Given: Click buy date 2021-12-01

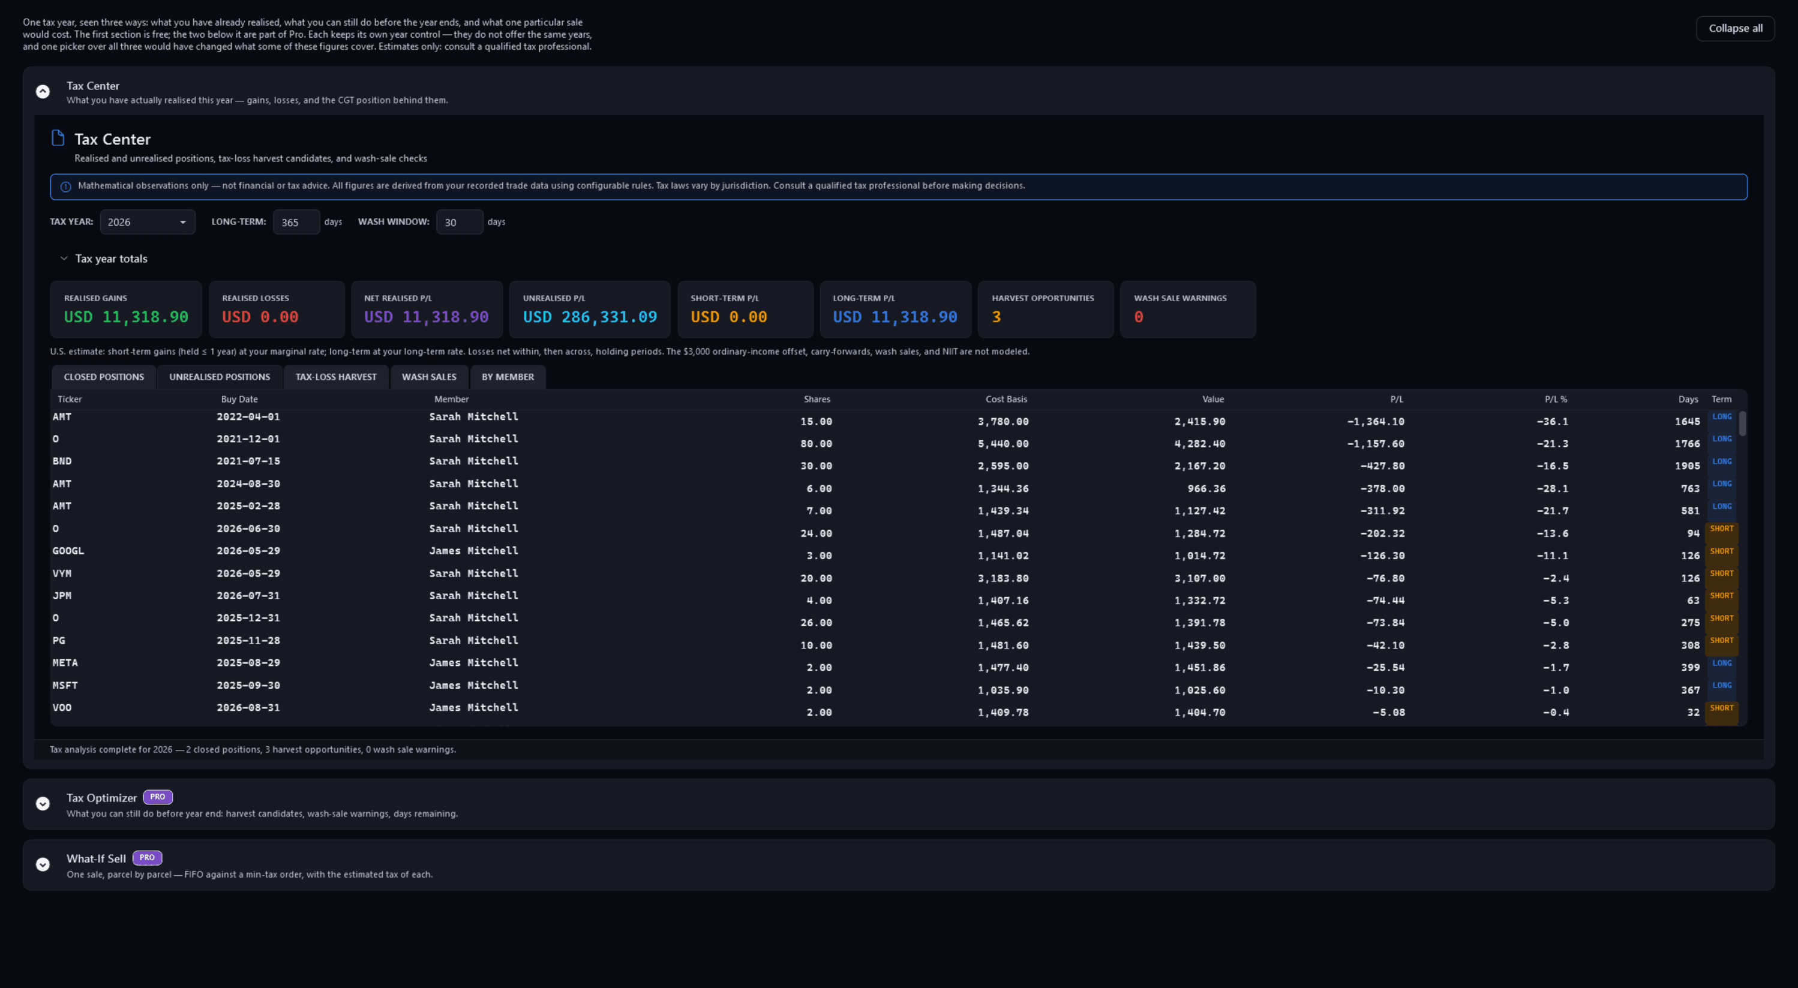Looking at the screenshot, I should point(248,439).
